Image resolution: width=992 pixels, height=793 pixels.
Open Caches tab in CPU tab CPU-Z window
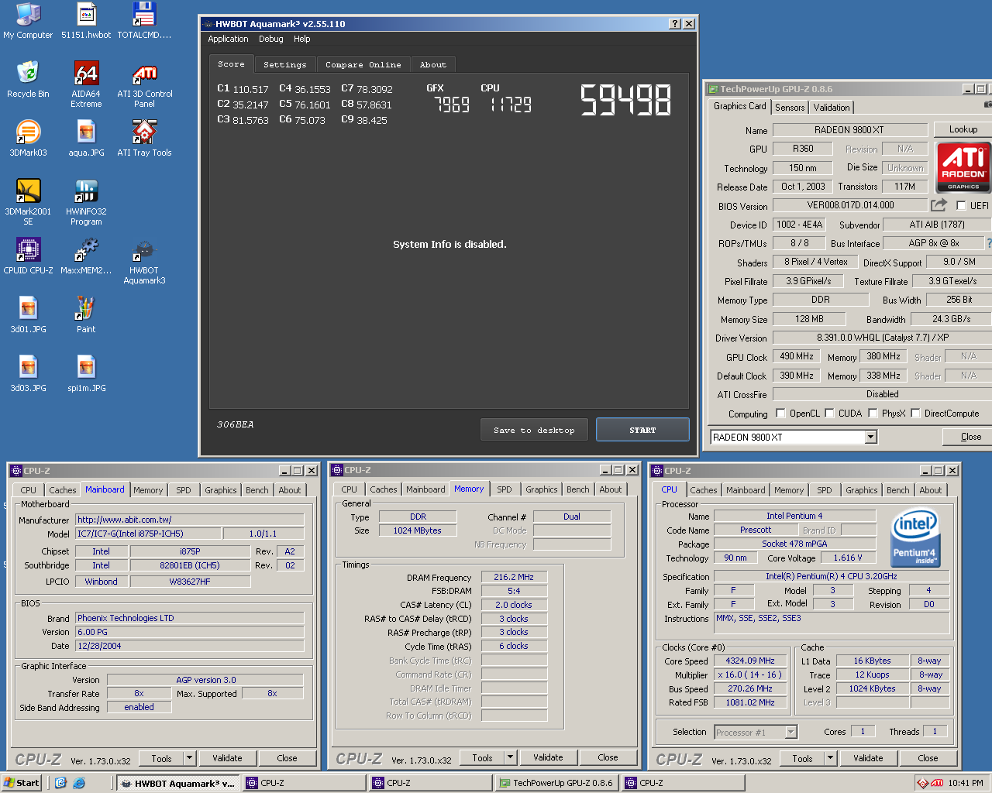(x=703, y=490)
